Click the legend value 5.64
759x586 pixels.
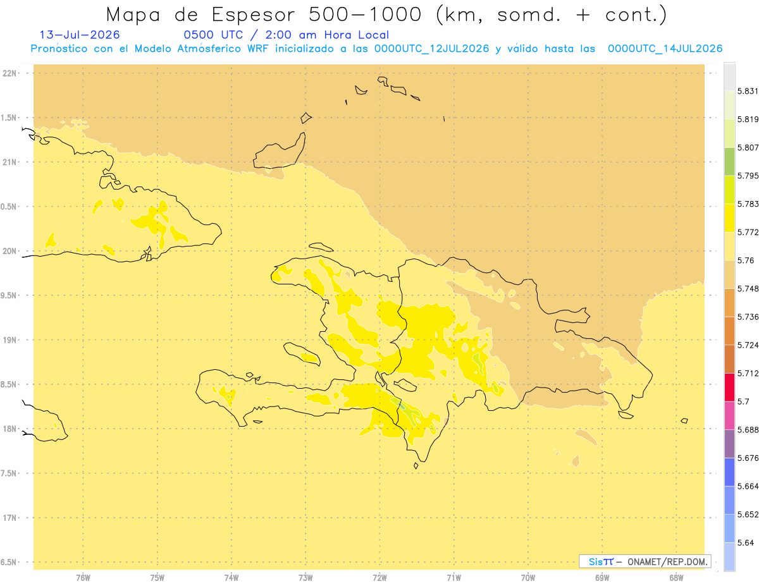click(746, 542)
